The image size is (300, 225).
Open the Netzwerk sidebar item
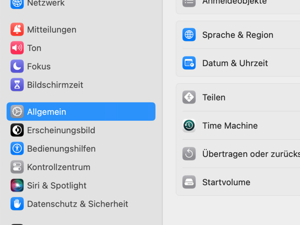46,4
